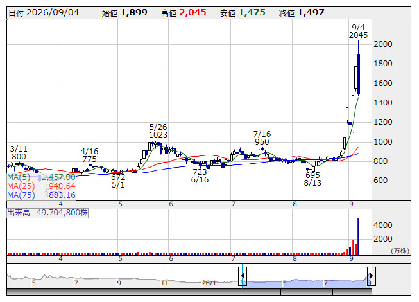The width and height of the screenshot is (419, 302).
Task: Click the 600 price axis label
Action: pos(381,181)
